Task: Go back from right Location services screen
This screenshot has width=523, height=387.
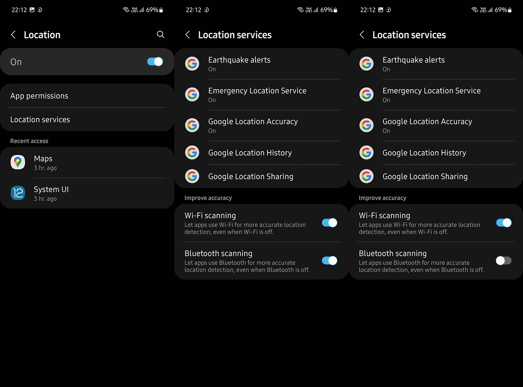Action: pyautogui.click(x=362, y=35)
